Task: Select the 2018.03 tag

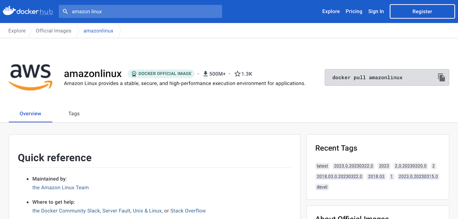Action: click(x=376, y=177)
